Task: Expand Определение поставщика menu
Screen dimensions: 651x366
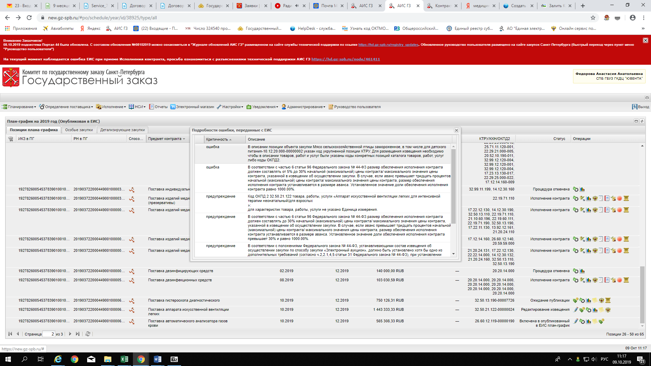Action: tap(66, 107)
